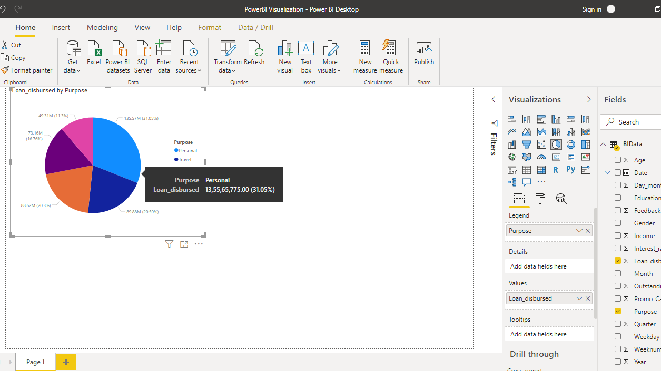661x371 pixels.
Task: Insert a Text box
Action: (306, 57)
